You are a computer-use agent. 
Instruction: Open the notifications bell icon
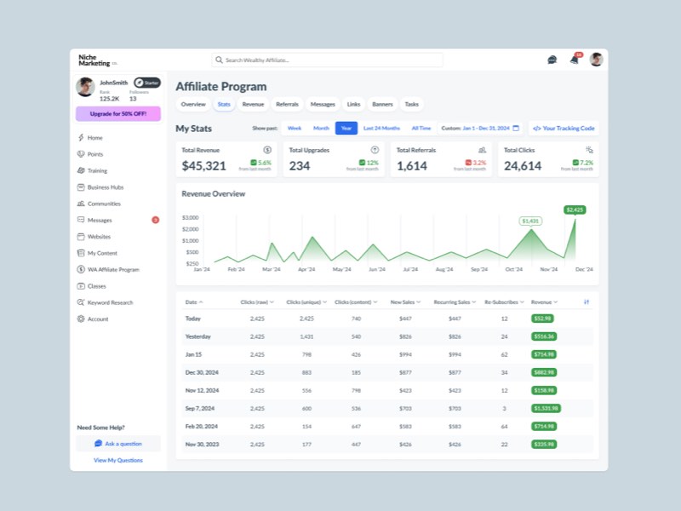(575, 60)
